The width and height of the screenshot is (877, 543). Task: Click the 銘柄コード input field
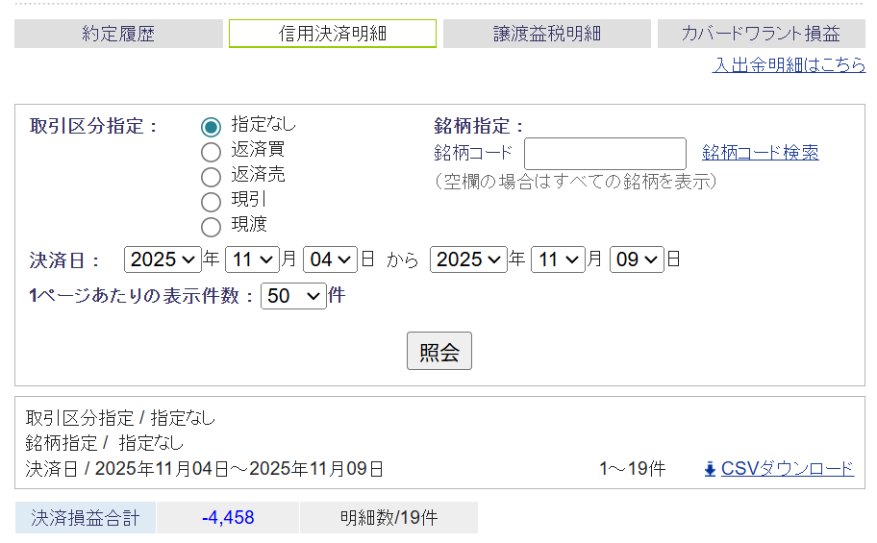605,154
